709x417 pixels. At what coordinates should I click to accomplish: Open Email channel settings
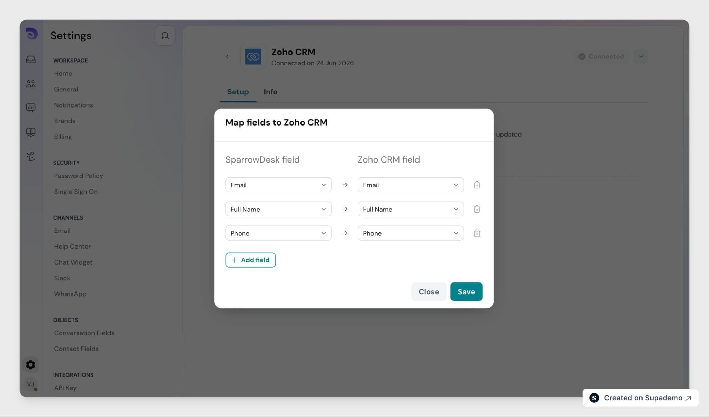(x=62, y=231)
